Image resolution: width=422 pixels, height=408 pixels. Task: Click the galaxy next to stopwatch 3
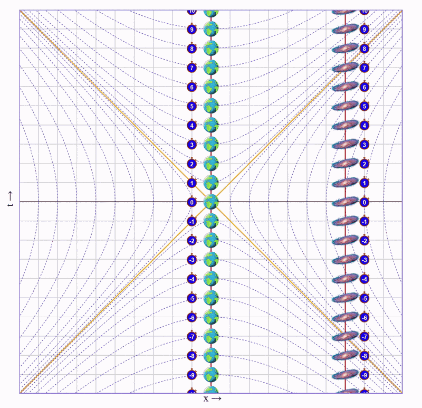[345, 144]
